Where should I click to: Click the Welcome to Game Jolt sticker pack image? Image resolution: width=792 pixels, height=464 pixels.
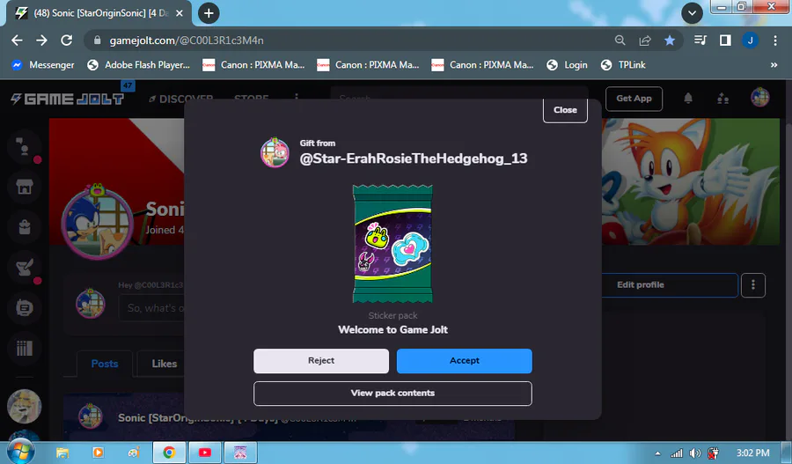pos(392,244)
